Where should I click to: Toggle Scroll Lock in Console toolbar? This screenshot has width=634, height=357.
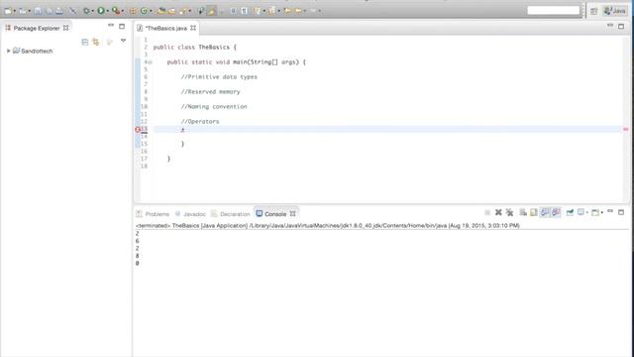tap(534, 212)
